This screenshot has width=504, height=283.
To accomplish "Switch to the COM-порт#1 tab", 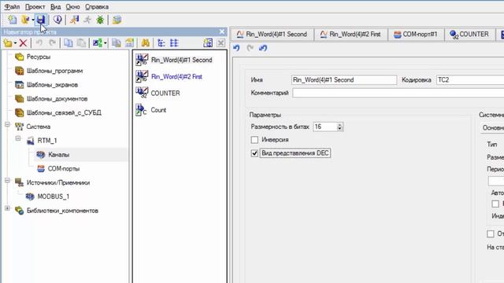I will tap(416, 34).
